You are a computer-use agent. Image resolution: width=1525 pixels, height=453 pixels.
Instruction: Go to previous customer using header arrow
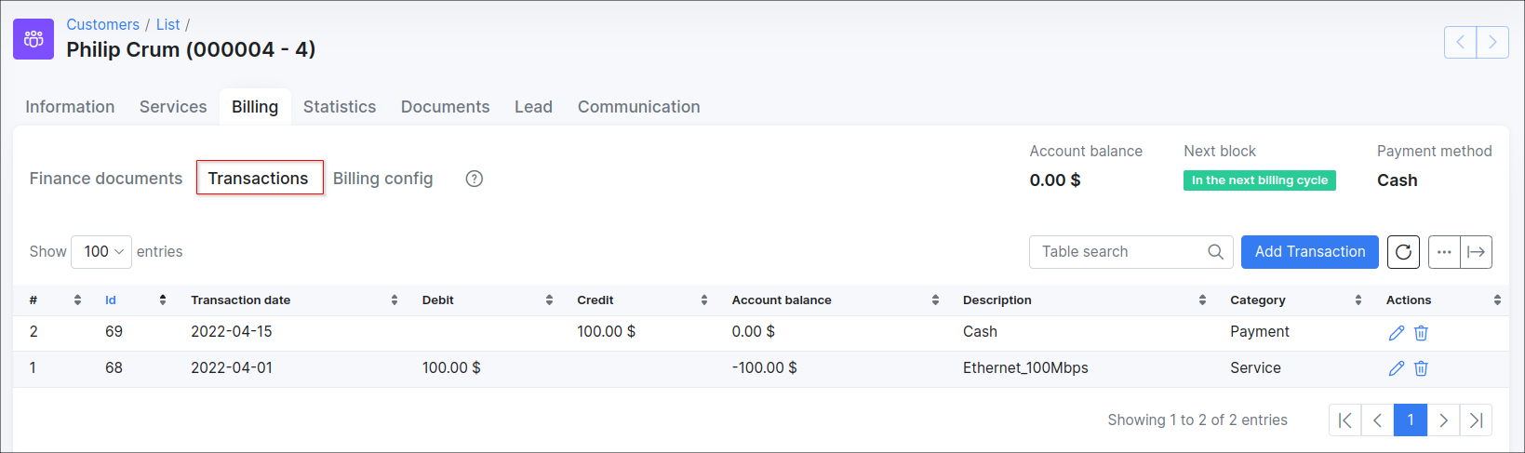point(1460,42)
